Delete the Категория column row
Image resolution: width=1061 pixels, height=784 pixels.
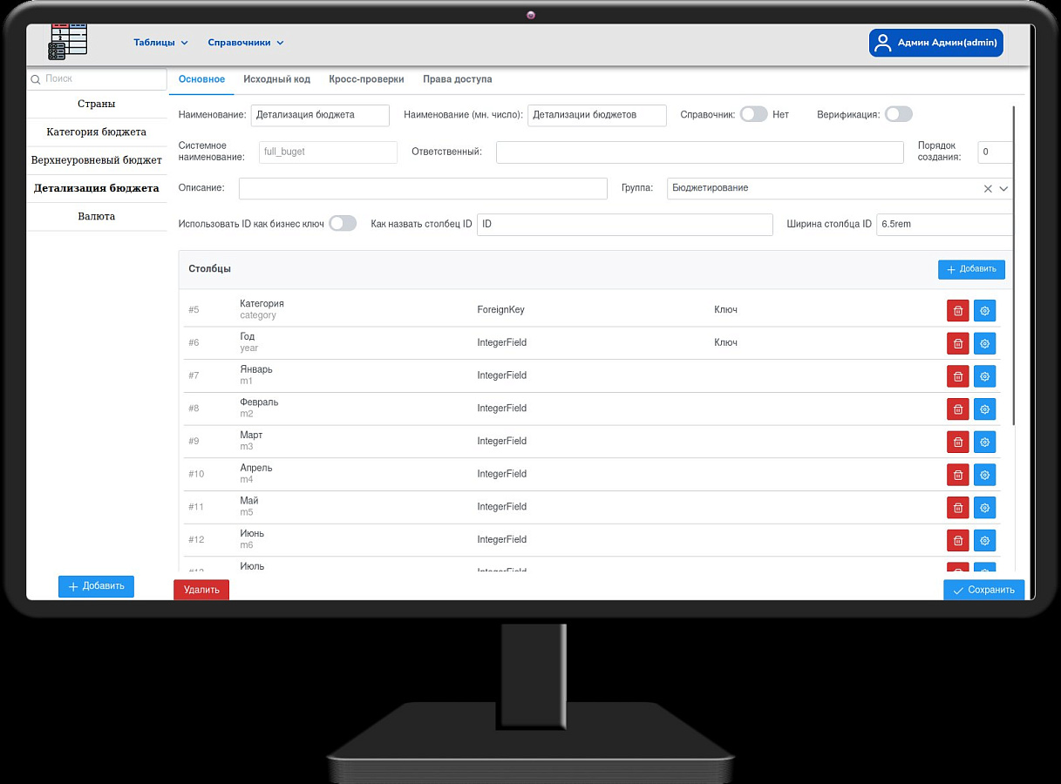click(958, 311)
